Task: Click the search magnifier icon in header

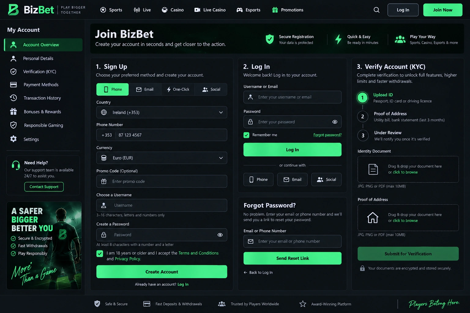Action: point(377,10)
